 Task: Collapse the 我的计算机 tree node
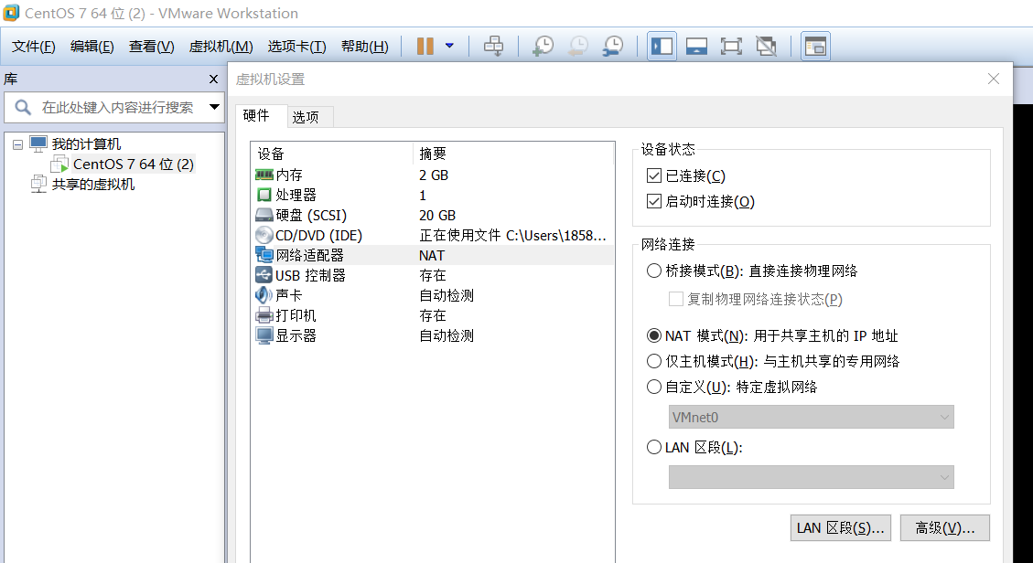coord(17,144)
